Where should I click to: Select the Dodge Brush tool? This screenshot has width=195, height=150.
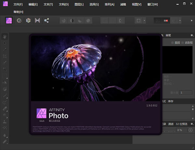5,115
